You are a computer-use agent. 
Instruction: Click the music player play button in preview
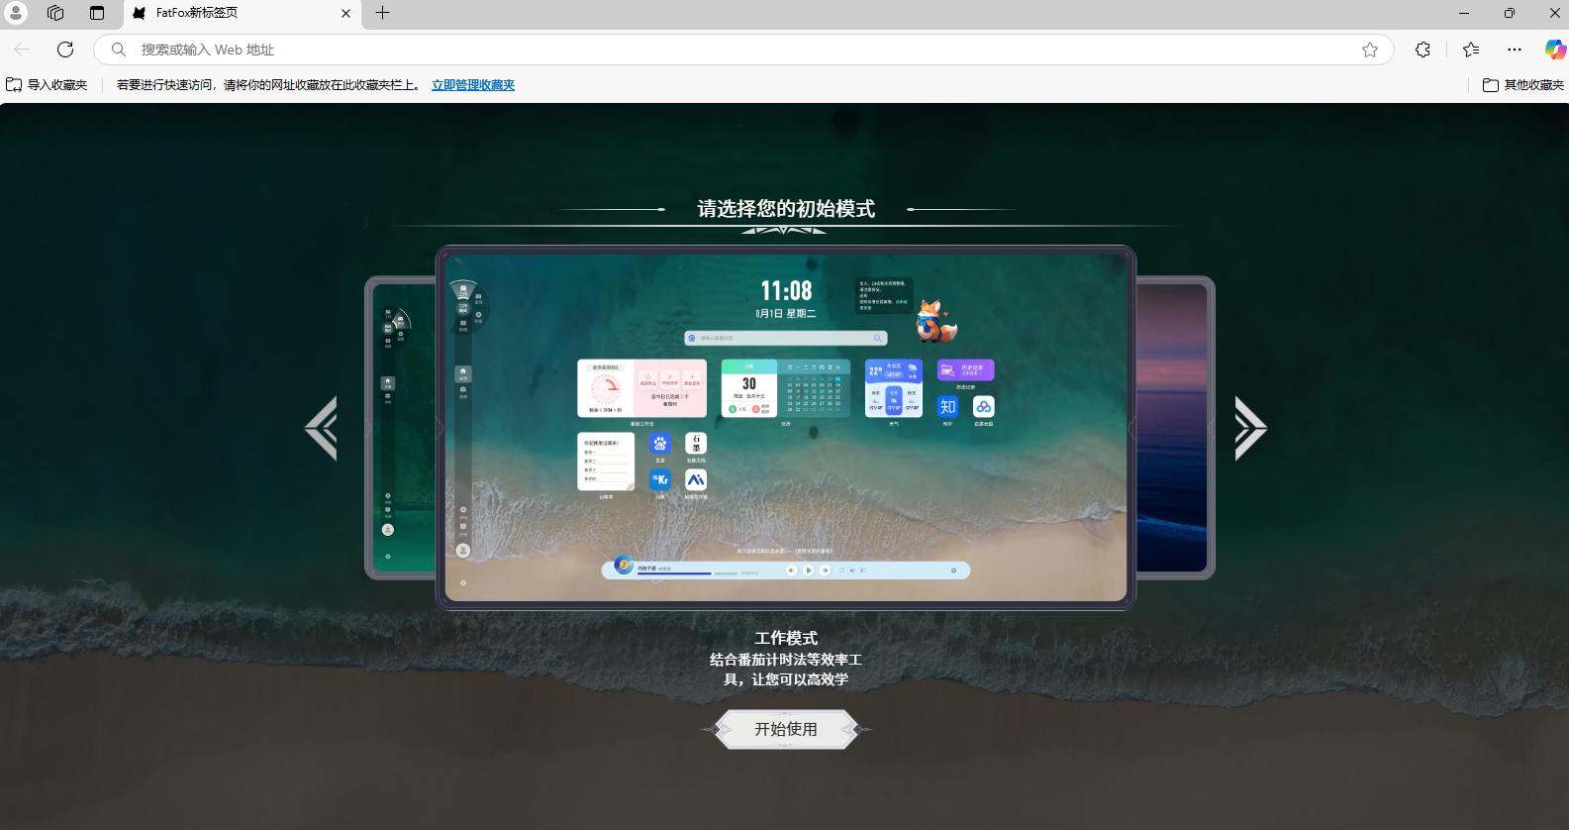click(808, 571)
